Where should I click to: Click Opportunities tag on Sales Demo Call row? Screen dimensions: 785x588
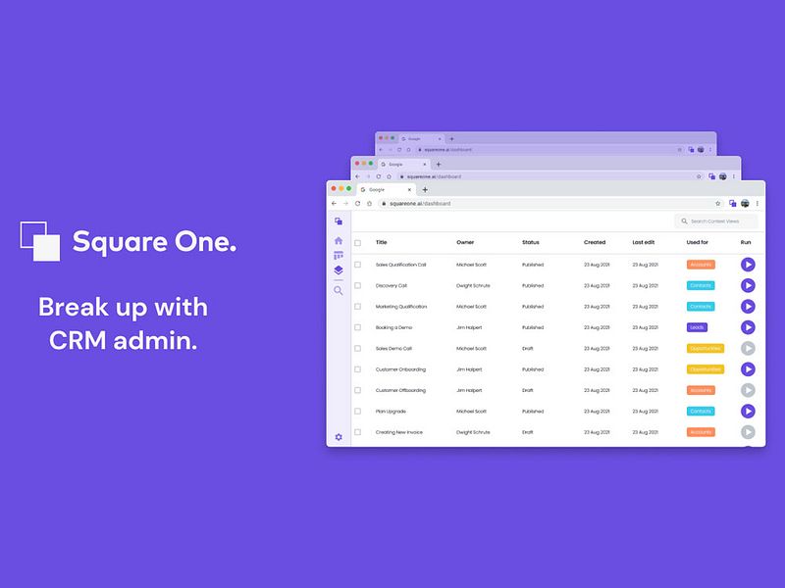tap(705, 349)
